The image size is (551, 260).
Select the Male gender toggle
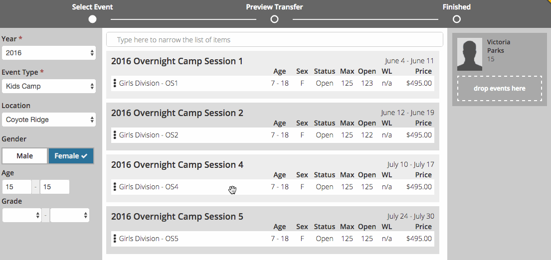[x=25, y=156]
